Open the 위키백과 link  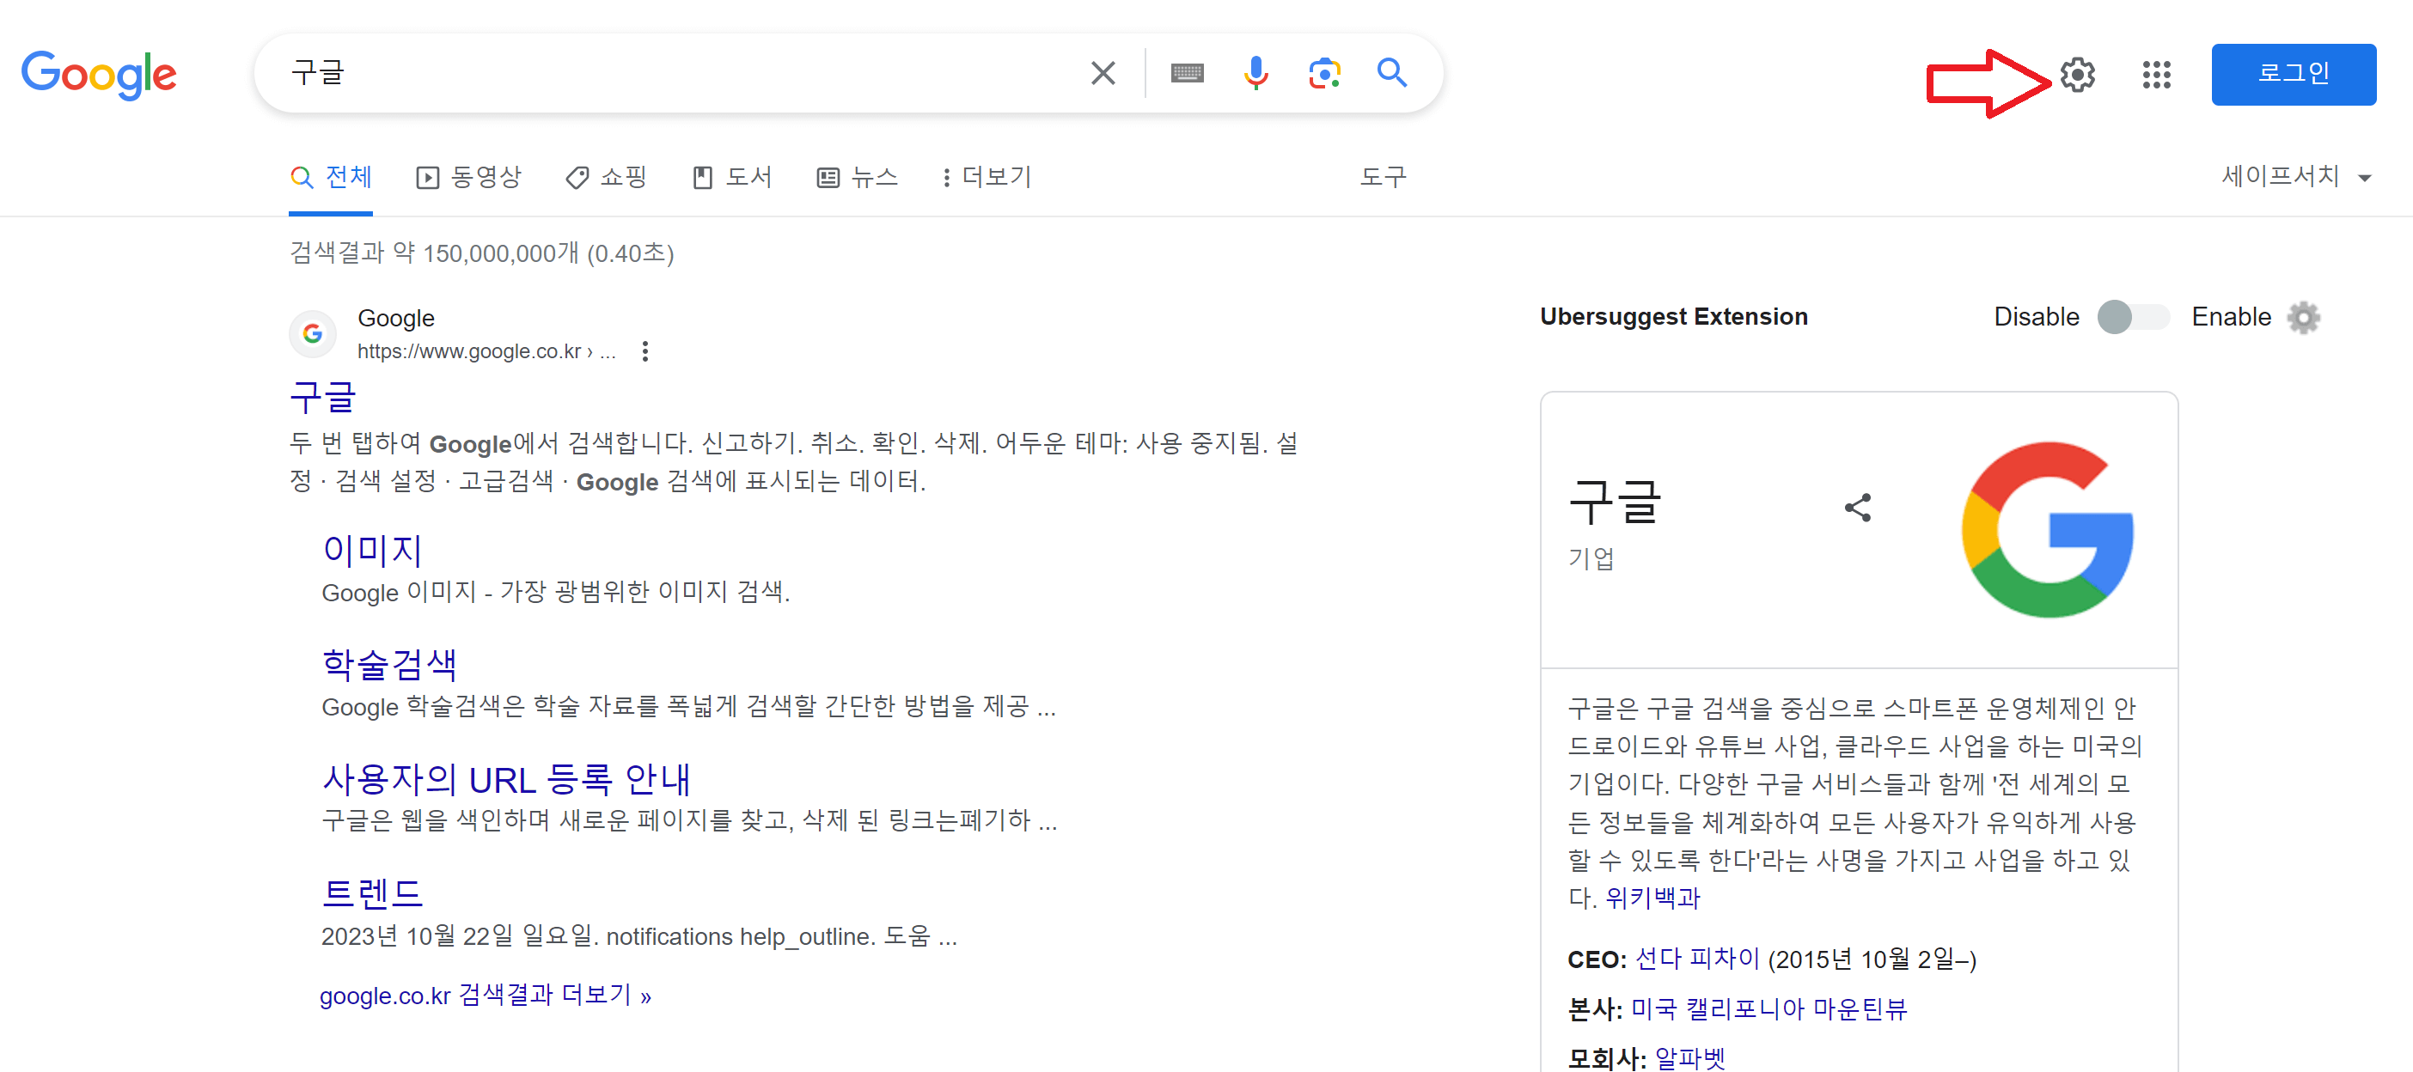[1652, 898]
